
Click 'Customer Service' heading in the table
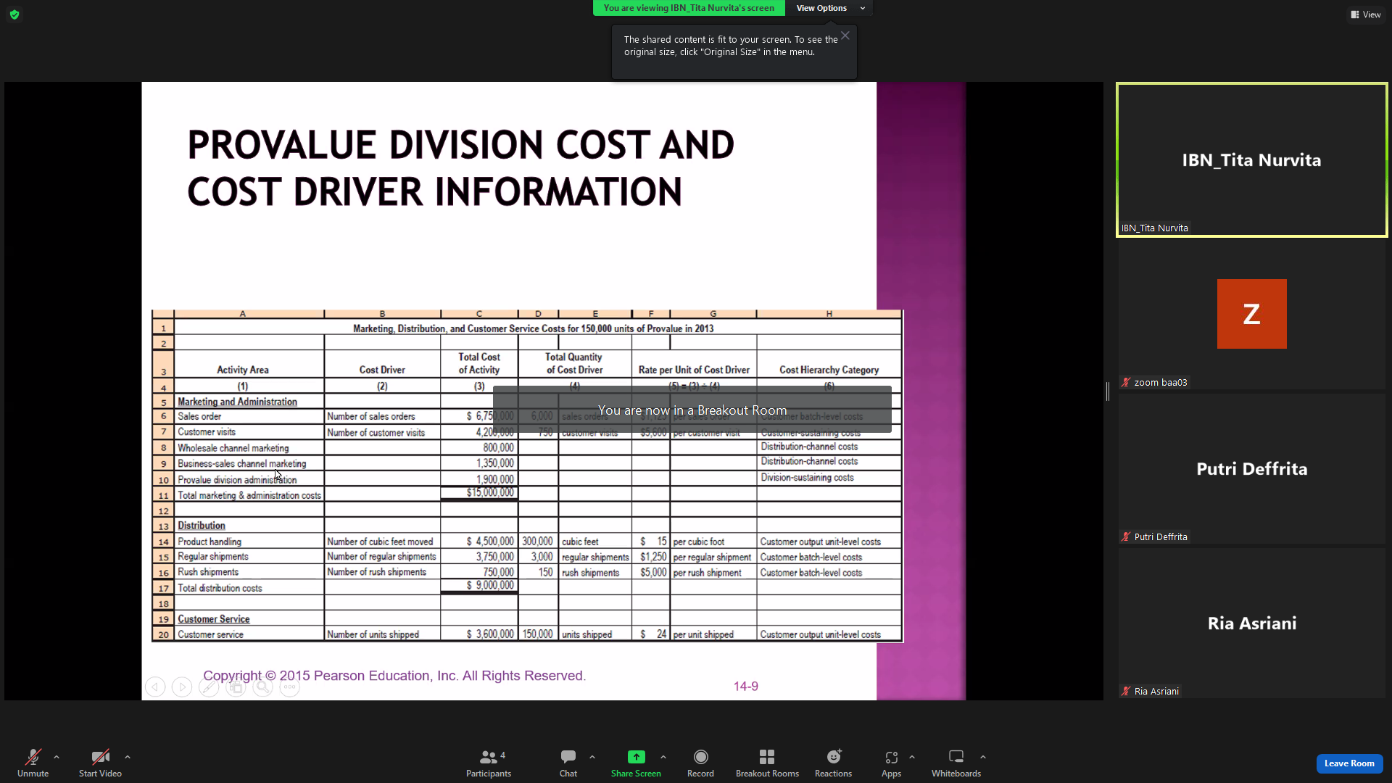[x=214, y=619]
